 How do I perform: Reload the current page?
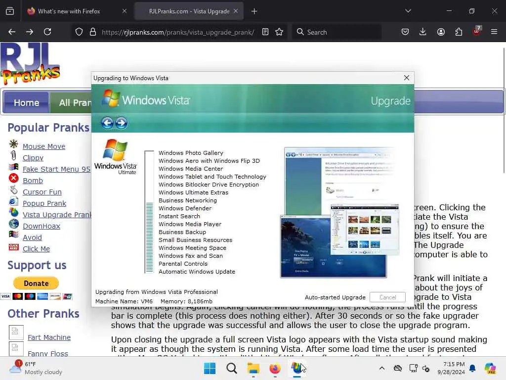click(x=47, y=32)
